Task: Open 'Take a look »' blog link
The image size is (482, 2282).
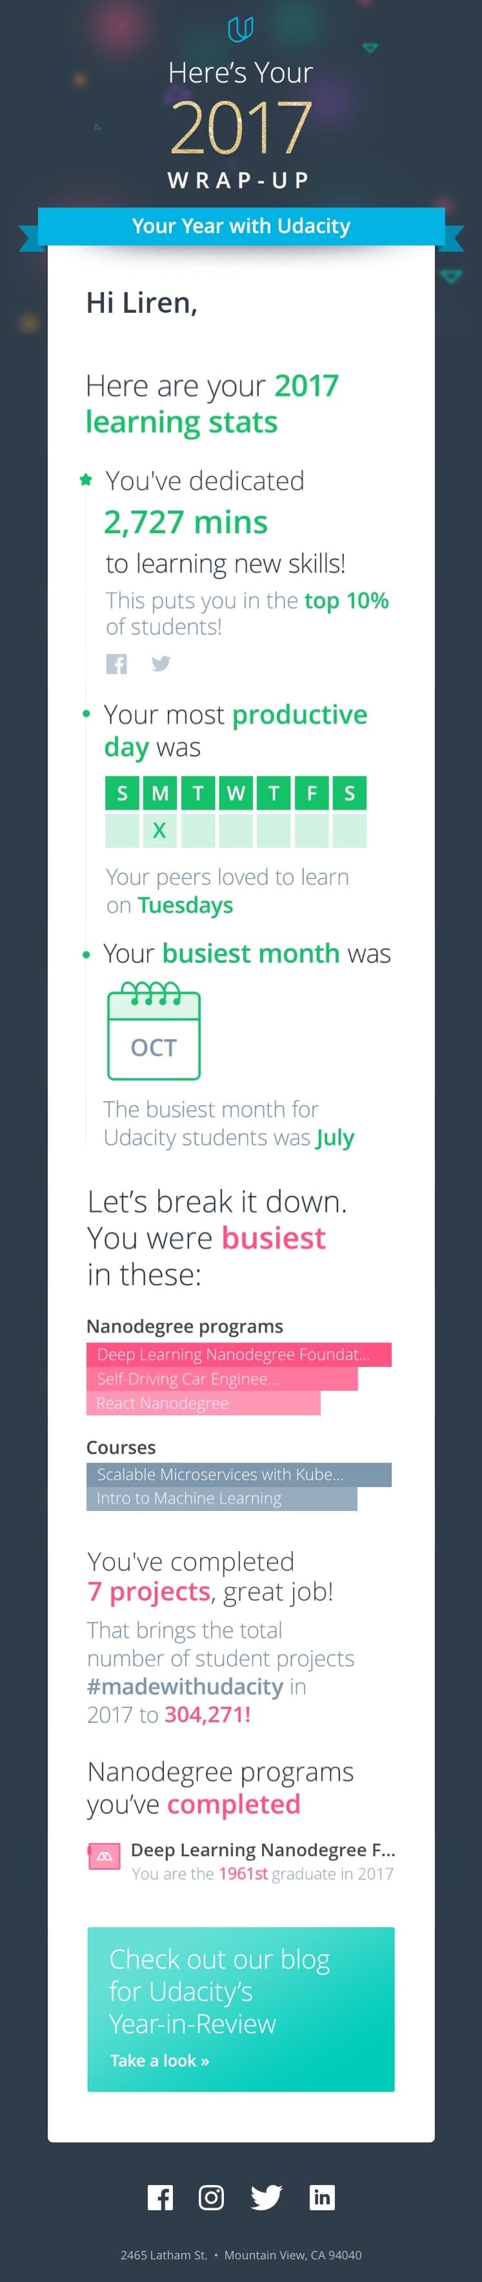Action: point(159,2060)
